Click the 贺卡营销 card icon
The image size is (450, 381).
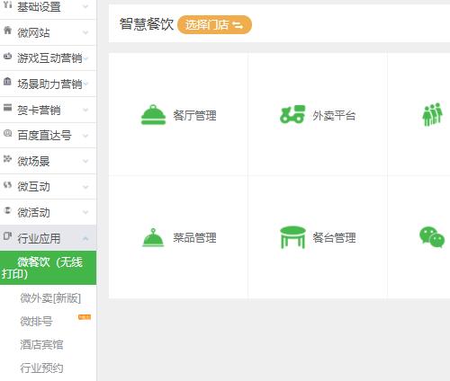click(x=7, y=107)
